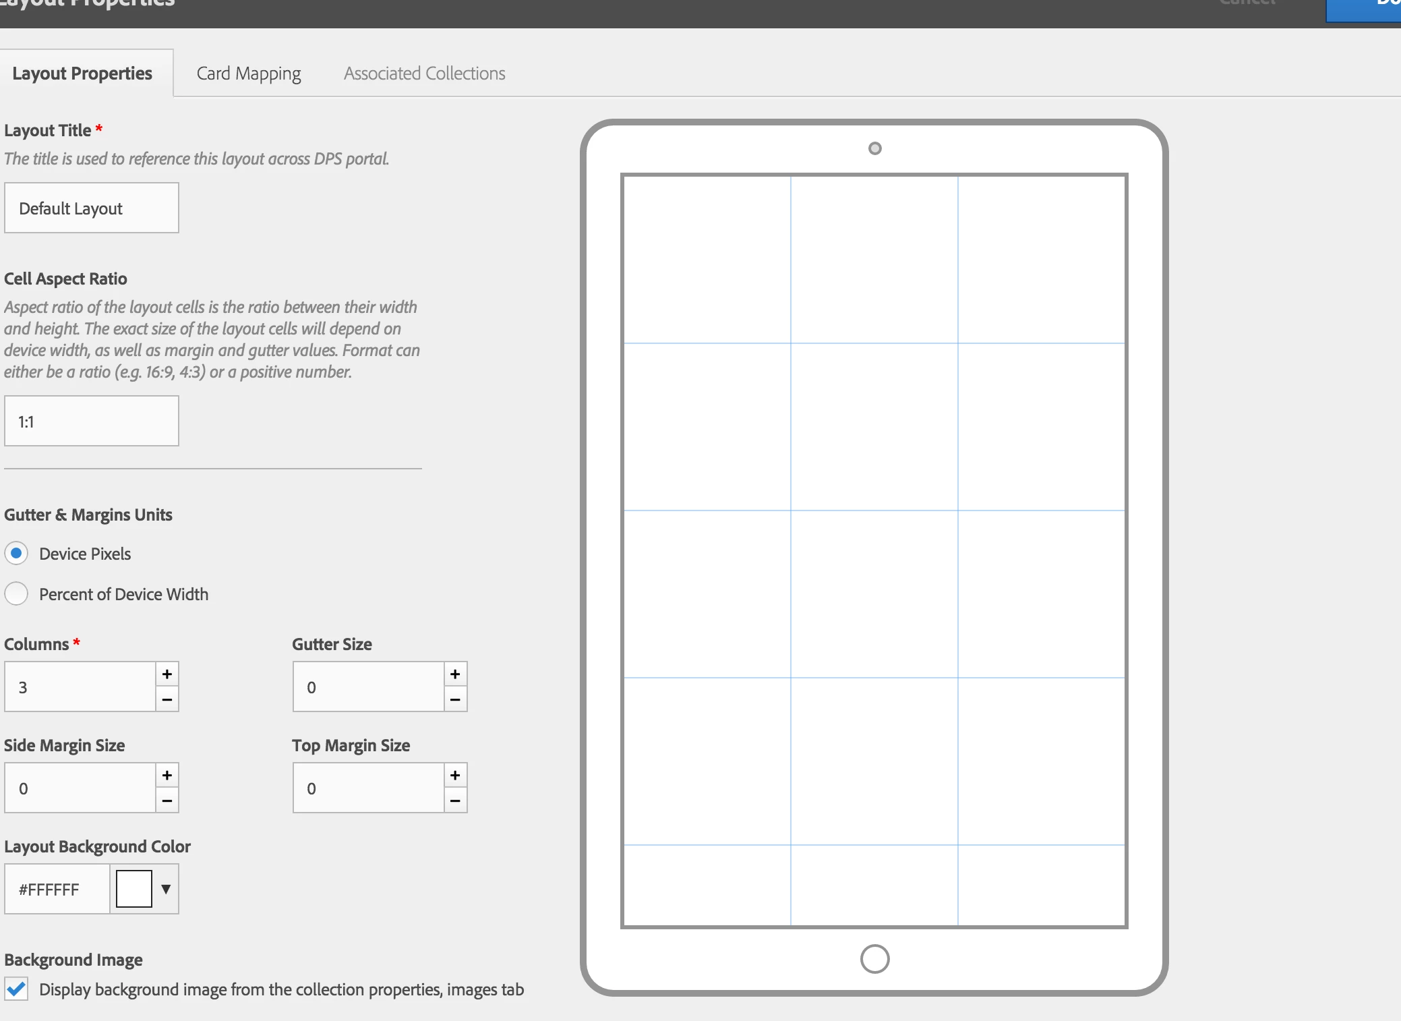Increase Gutter Size with plus button
This screenshot has width=1401, height=1021.
[455, 674]
